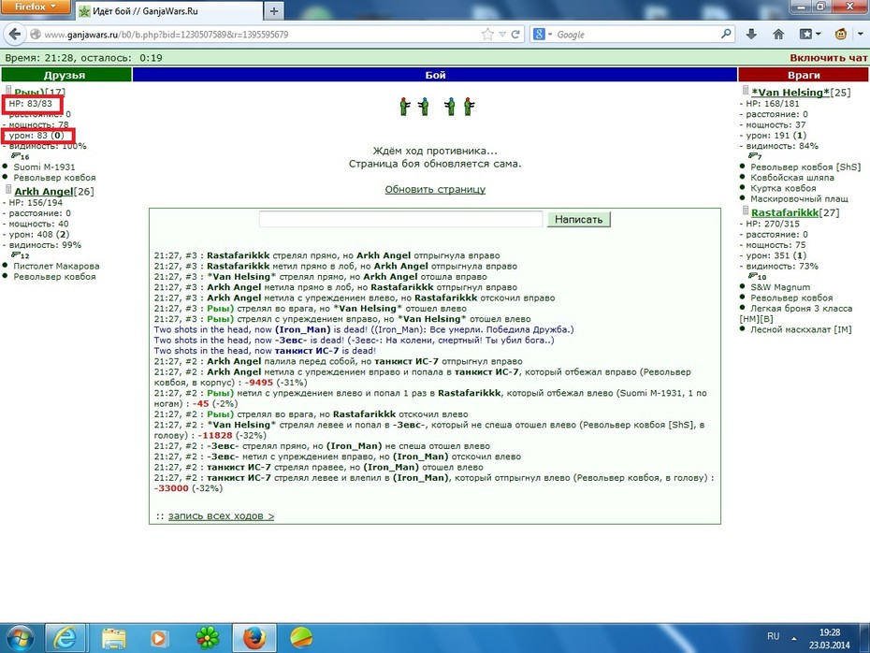Screen dimensions: 870x653
Task: Click 'Револьвер ковбоя [ShS]' item
Action: click(805, 167)
